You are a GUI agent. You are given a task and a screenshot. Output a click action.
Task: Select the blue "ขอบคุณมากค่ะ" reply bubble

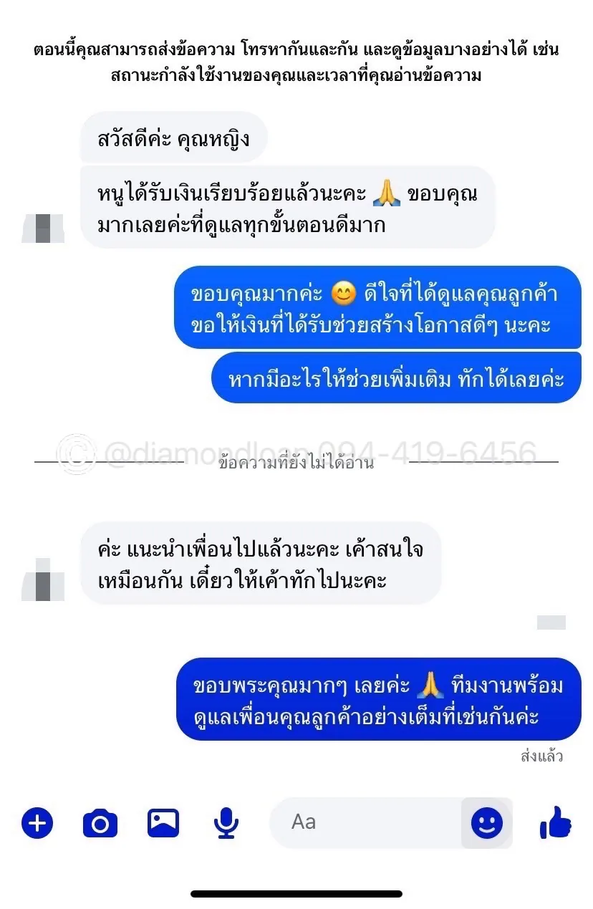(378, 307)
